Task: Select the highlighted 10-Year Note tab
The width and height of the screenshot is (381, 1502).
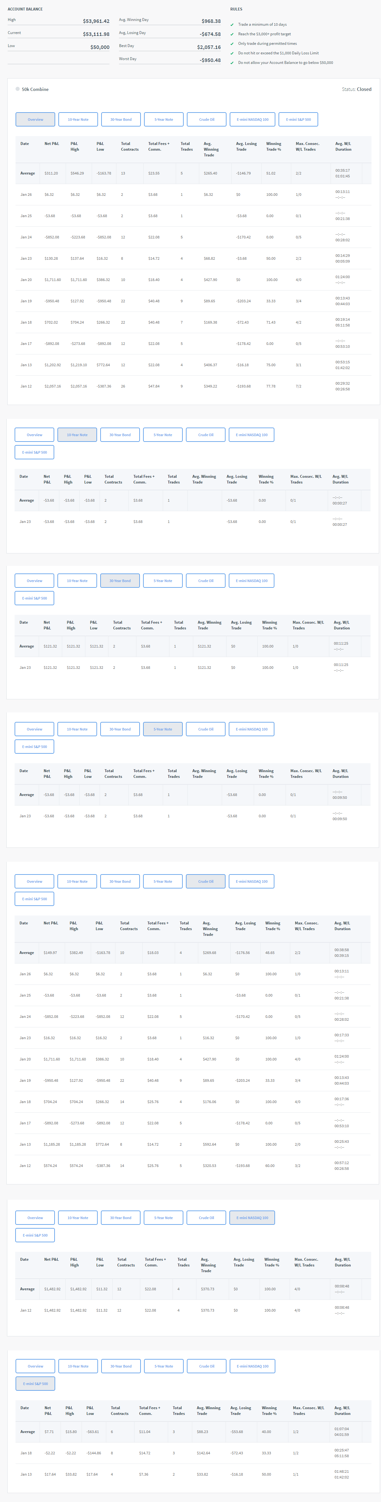Action: click(x=77, y=435)
